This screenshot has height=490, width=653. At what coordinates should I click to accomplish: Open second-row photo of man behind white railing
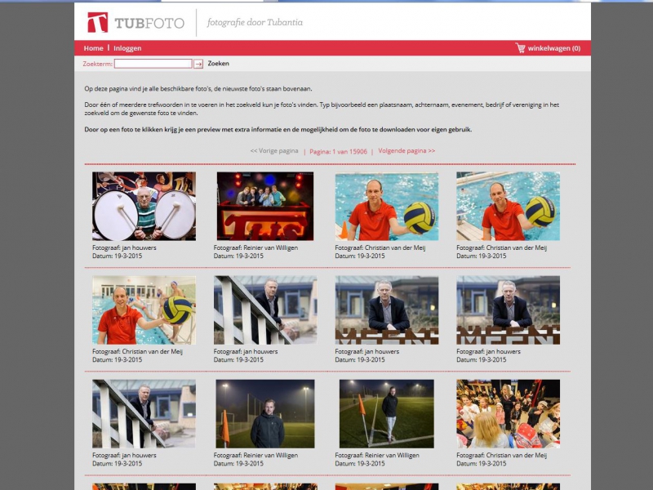point(264,310)
